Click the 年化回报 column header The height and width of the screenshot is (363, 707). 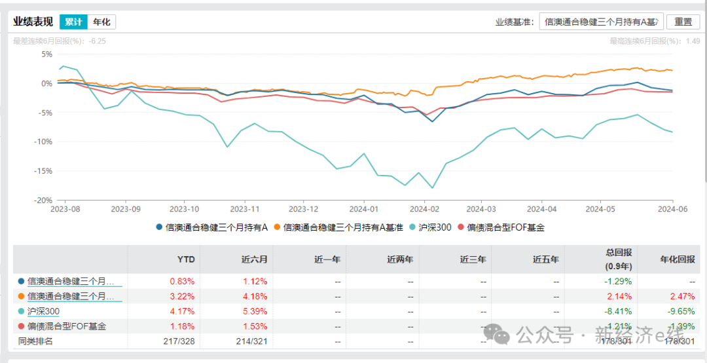[677, 259]
